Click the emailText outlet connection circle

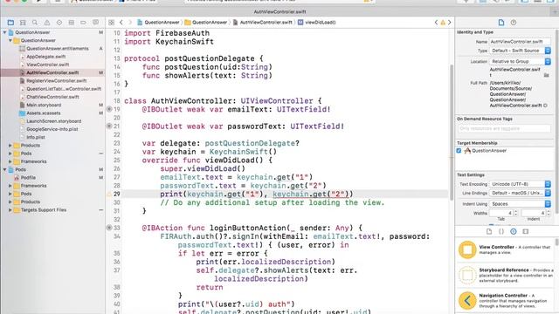coord(109,109)
